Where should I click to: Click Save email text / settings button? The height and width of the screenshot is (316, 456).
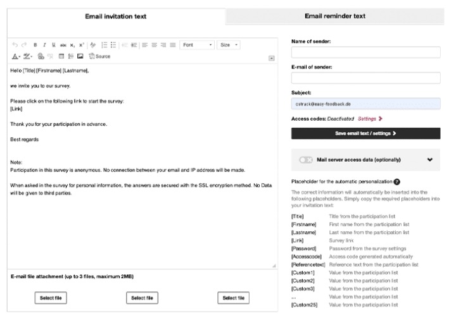pyautogui.click(x=365, y=133)
